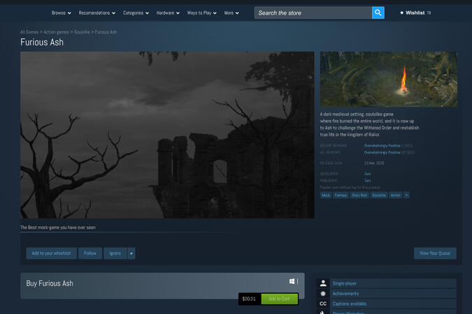Click the Furious Ash breadcrumb link
This screenshot has height=314, width=472.
106,32
